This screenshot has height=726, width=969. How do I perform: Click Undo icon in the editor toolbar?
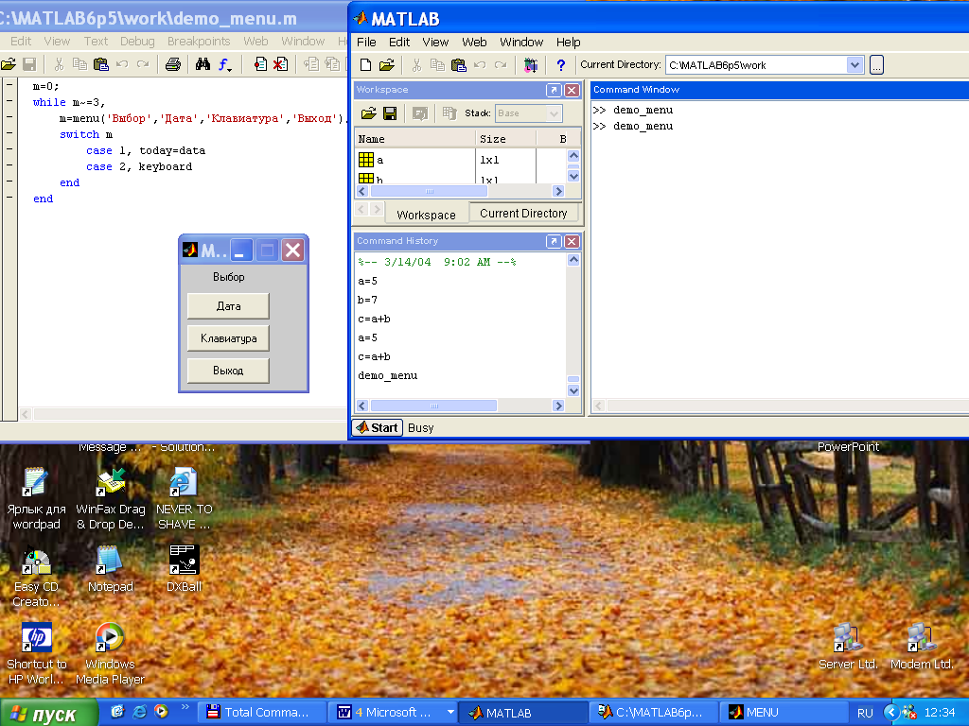pos(122,64)
